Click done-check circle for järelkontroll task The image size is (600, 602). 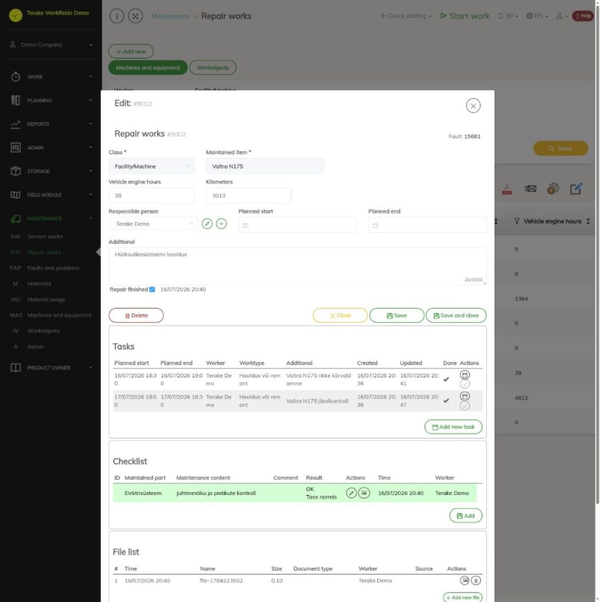click(465, 406)
